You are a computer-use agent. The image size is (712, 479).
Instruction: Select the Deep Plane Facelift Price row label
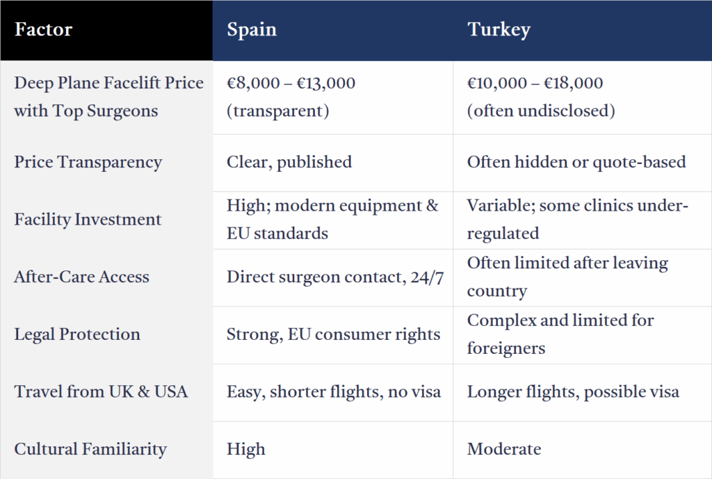point(108,97)
